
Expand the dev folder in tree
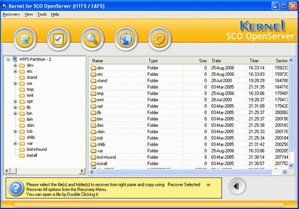tap(15, 66)
